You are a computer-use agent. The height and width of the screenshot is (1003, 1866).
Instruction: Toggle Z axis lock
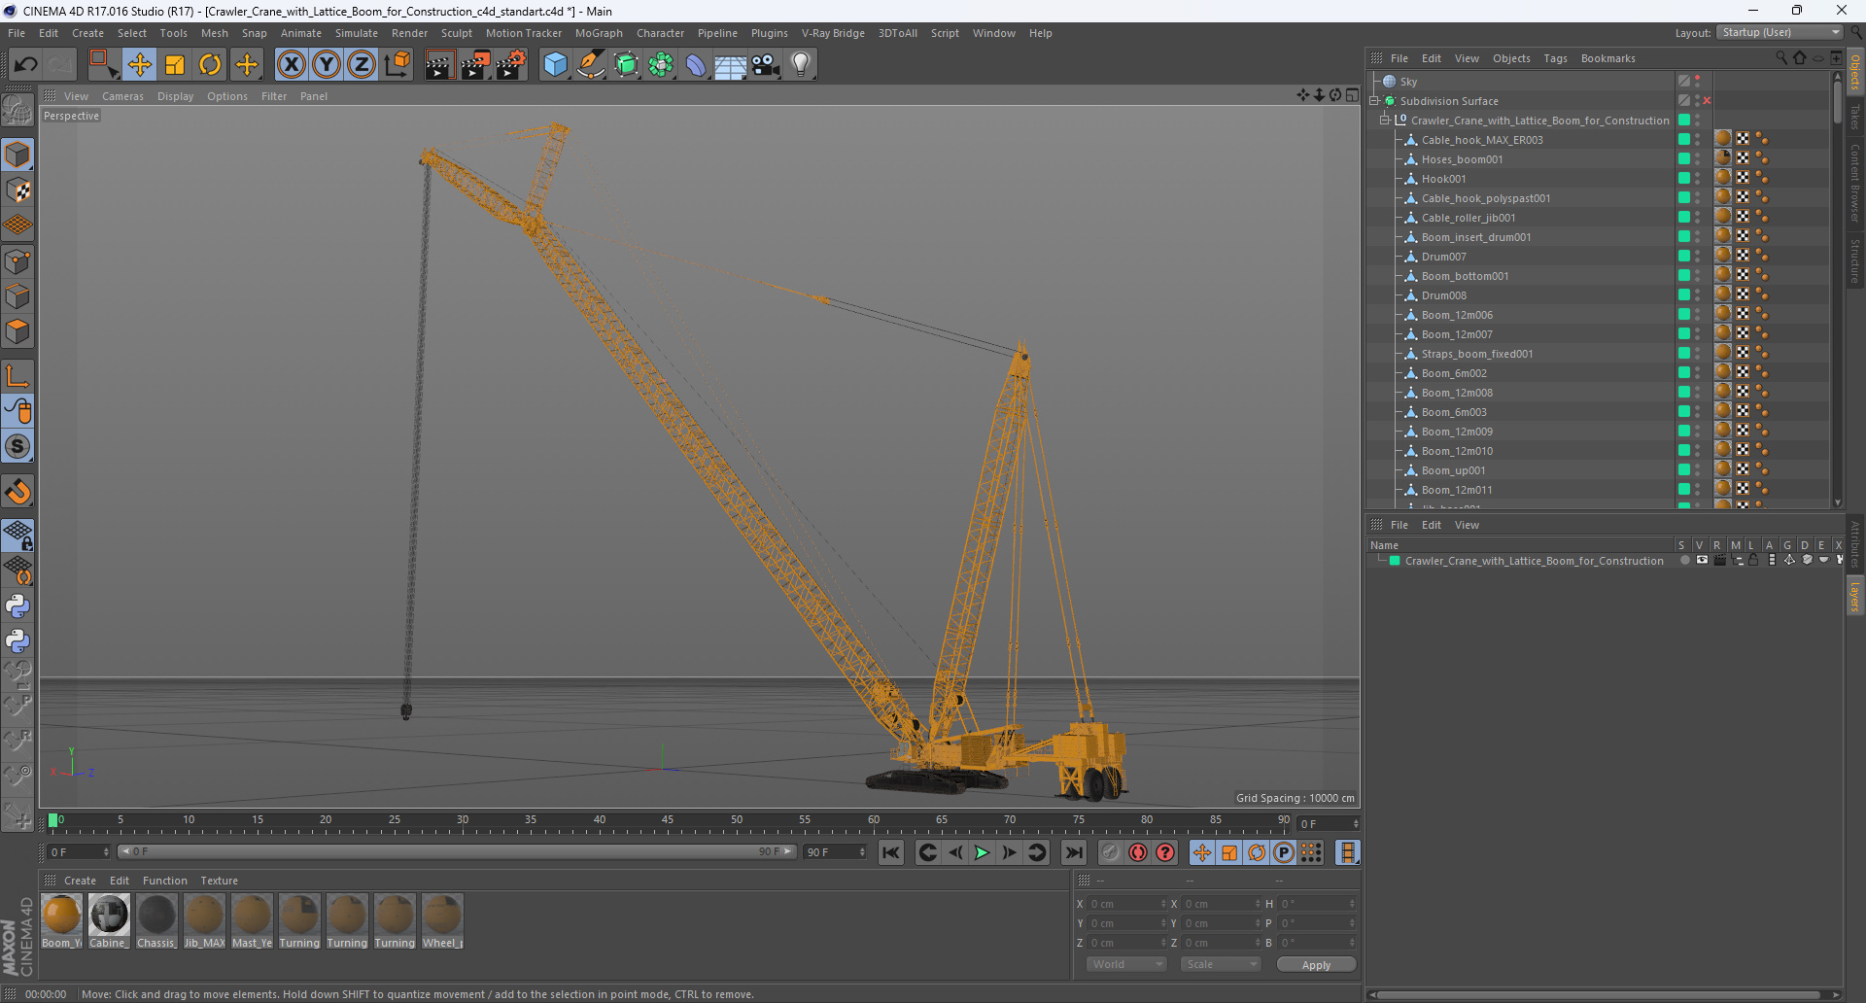tap(362, 65)
